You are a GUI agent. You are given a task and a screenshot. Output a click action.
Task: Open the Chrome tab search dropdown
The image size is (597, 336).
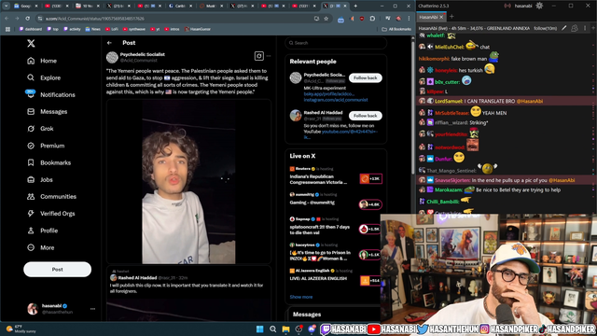pos(7,6)
